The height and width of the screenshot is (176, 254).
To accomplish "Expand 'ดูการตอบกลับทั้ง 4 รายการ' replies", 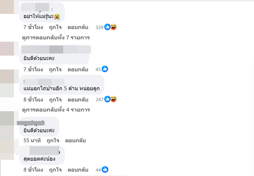I will [x=56, y=110].
